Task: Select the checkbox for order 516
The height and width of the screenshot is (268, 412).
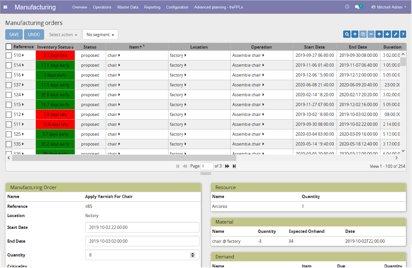Action: click(x=9, y=75)
